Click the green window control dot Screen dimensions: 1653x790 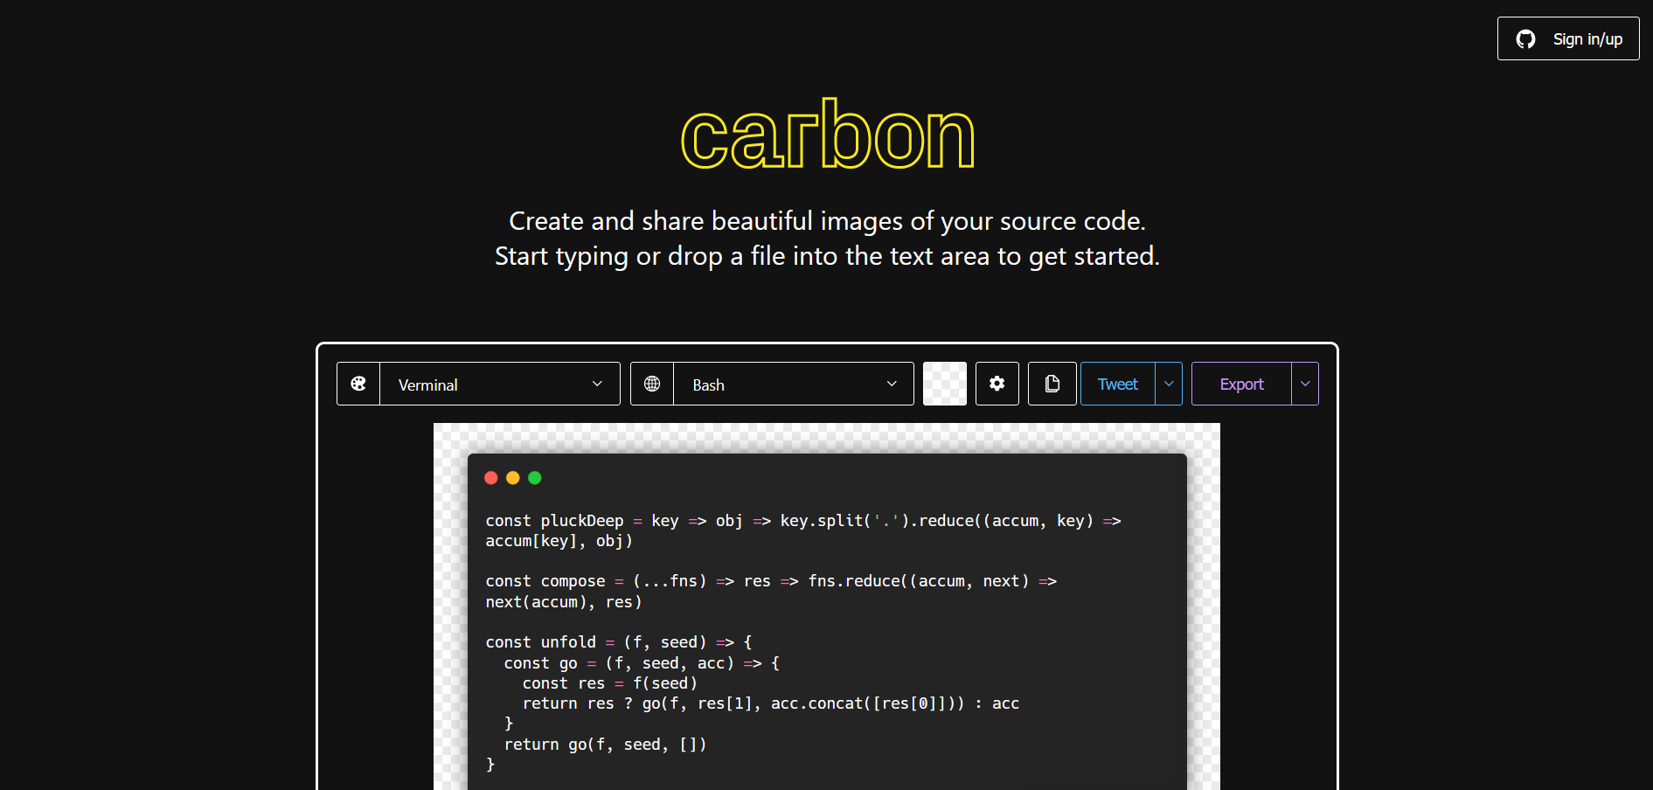point(535,477)
